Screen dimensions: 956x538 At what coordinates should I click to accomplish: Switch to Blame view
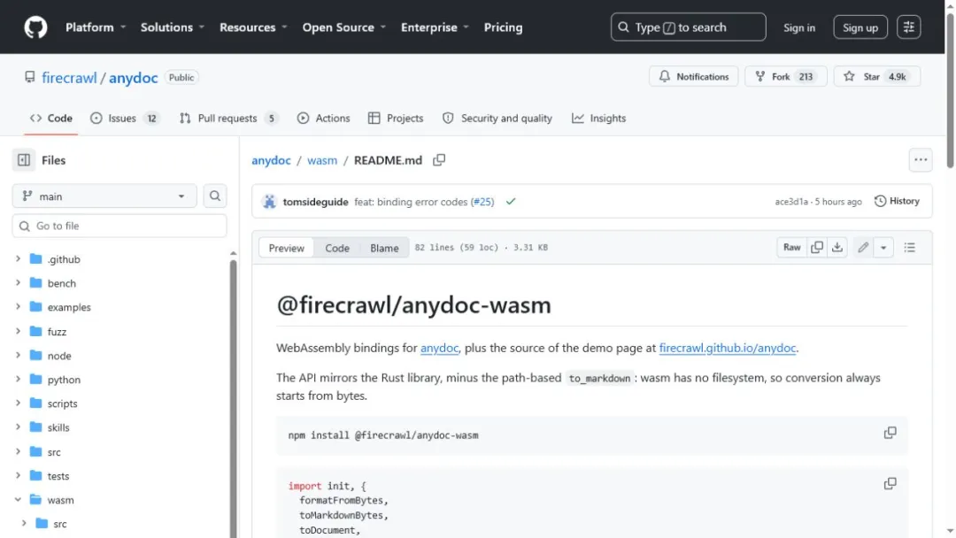(384, 248)
